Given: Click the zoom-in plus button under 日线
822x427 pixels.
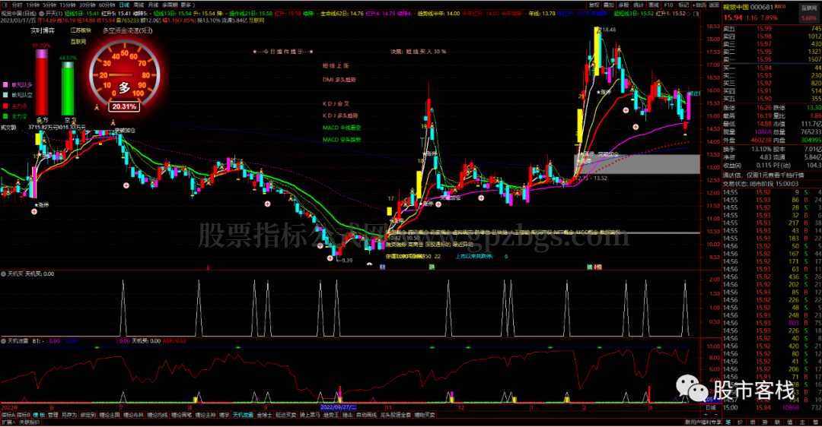Looking at the screenshot, I should pos(706,414).
